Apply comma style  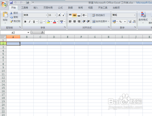(125, 21)
